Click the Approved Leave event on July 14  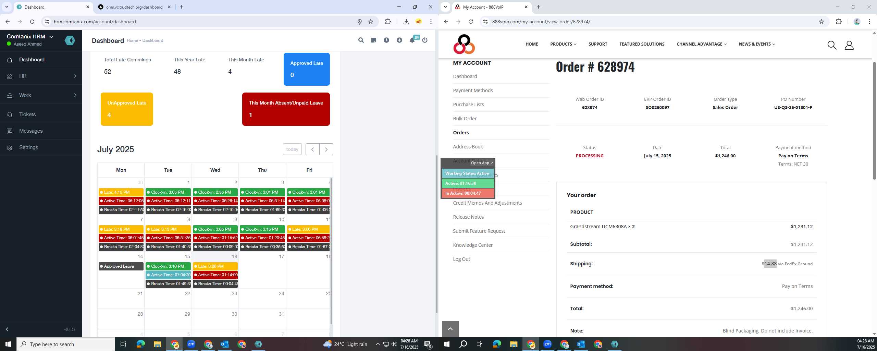click(x=121, y=266)
